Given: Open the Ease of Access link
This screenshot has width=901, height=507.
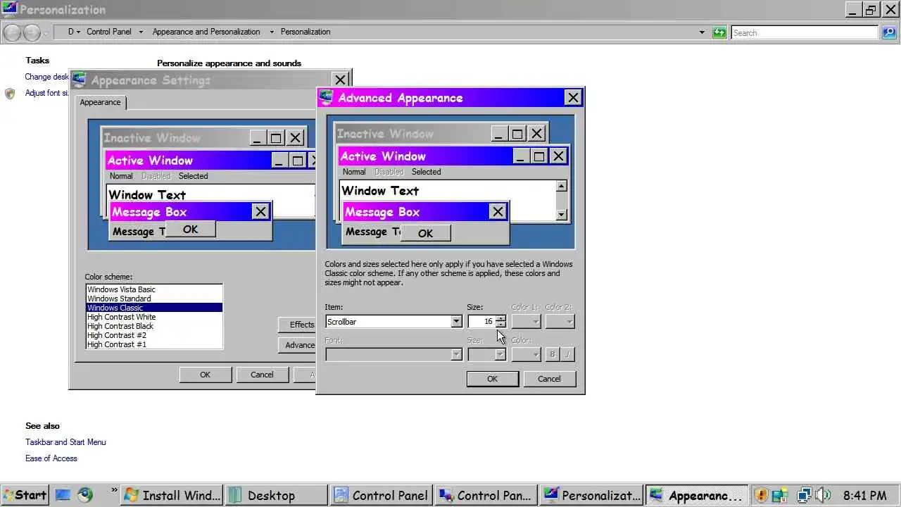Looking at the screenshot, I should 51,458.
